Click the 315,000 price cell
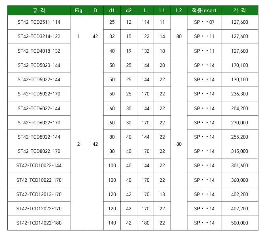Screen dimensions: 266x238 coord(240,151)
